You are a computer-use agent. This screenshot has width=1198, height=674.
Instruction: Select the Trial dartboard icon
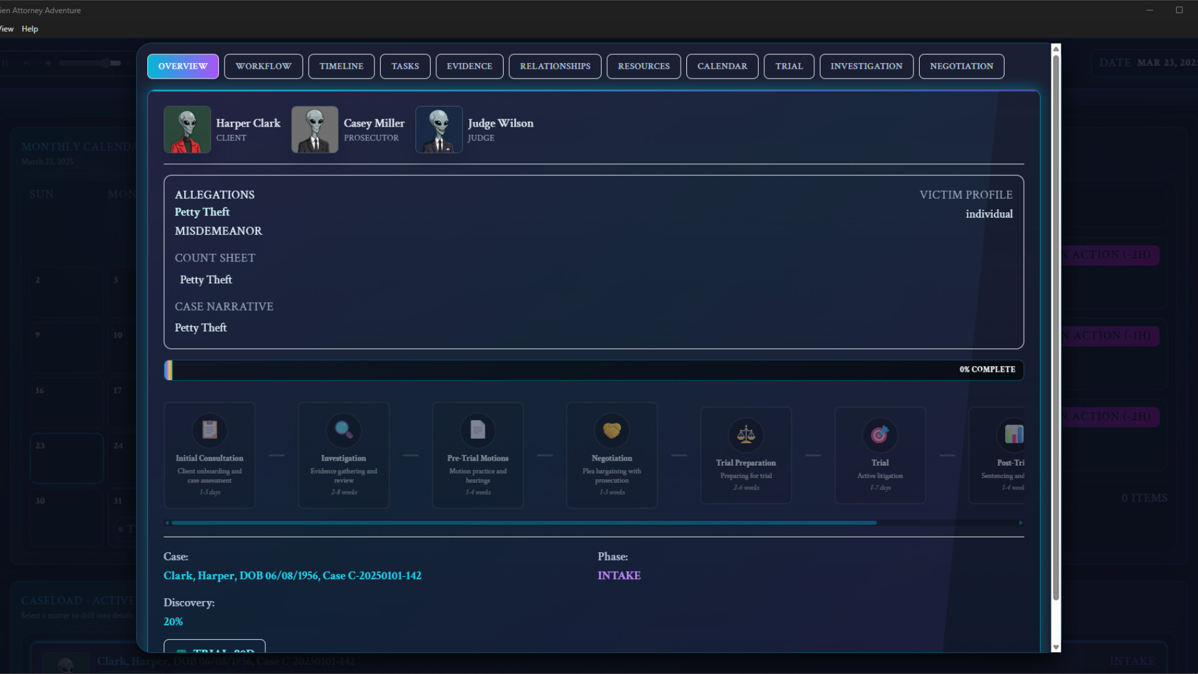click(x=880, y=435)
